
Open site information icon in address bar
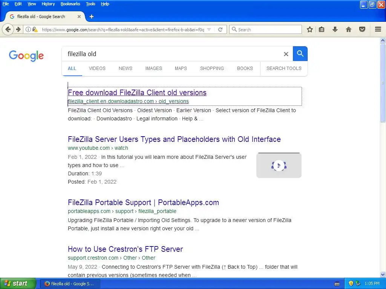(x=28, y=29)
